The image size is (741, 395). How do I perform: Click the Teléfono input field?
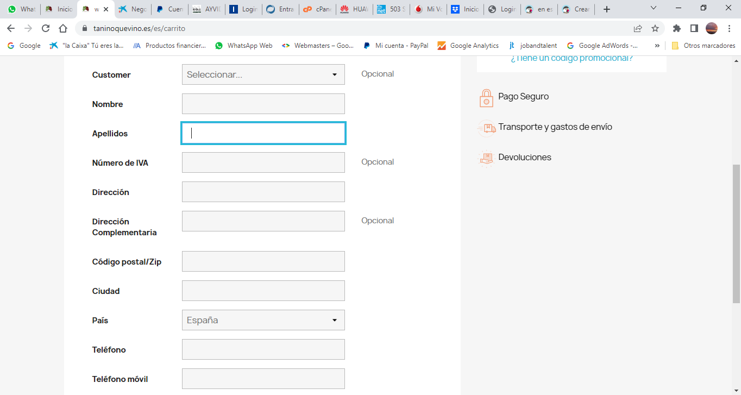(263, 349)
